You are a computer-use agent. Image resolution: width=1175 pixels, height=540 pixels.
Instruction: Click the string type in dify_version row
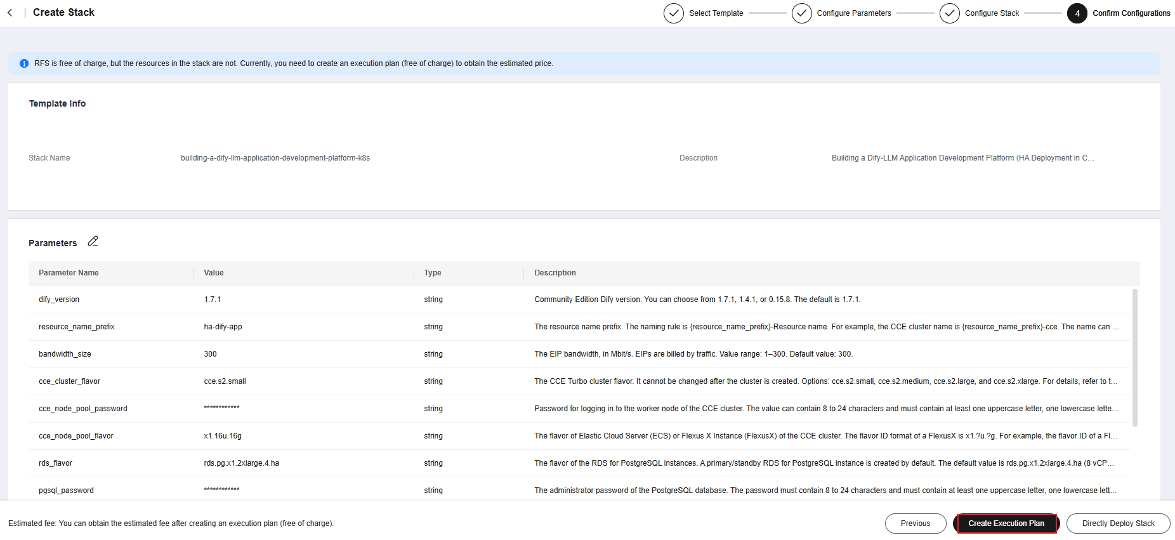pos(433,300)
